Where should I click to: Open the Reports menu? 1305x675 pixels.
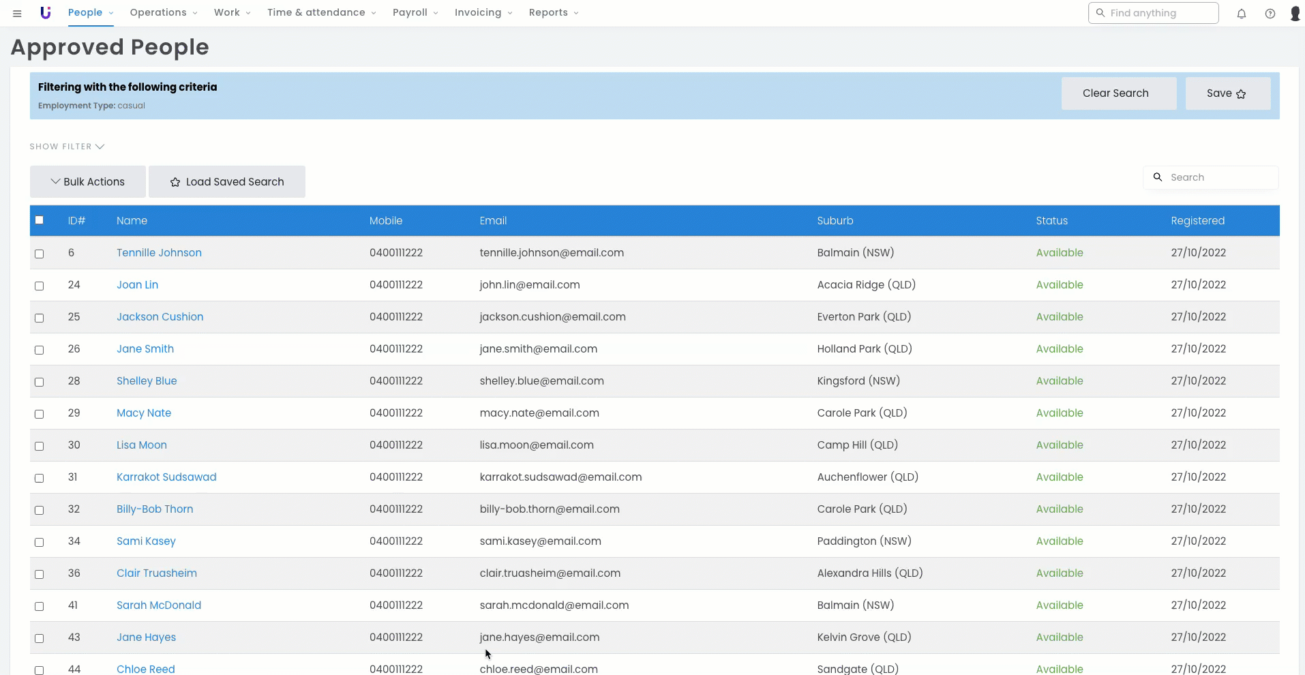click(554, 13)
